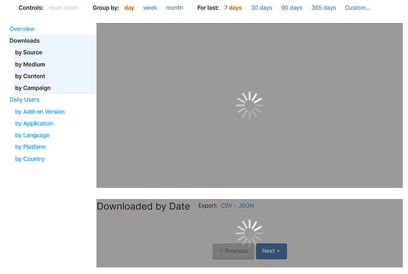Export the table as JSON

[246, 206]
